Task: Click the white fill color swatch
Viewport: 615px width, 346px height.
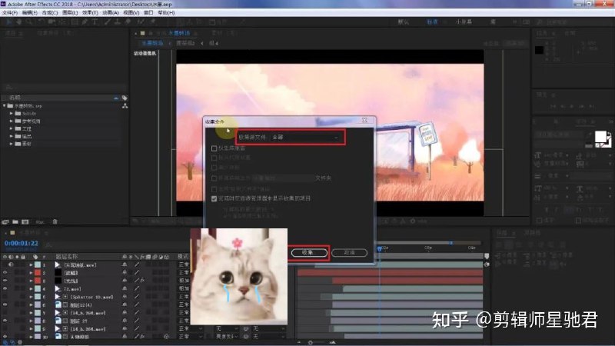Action: (600, 137)
